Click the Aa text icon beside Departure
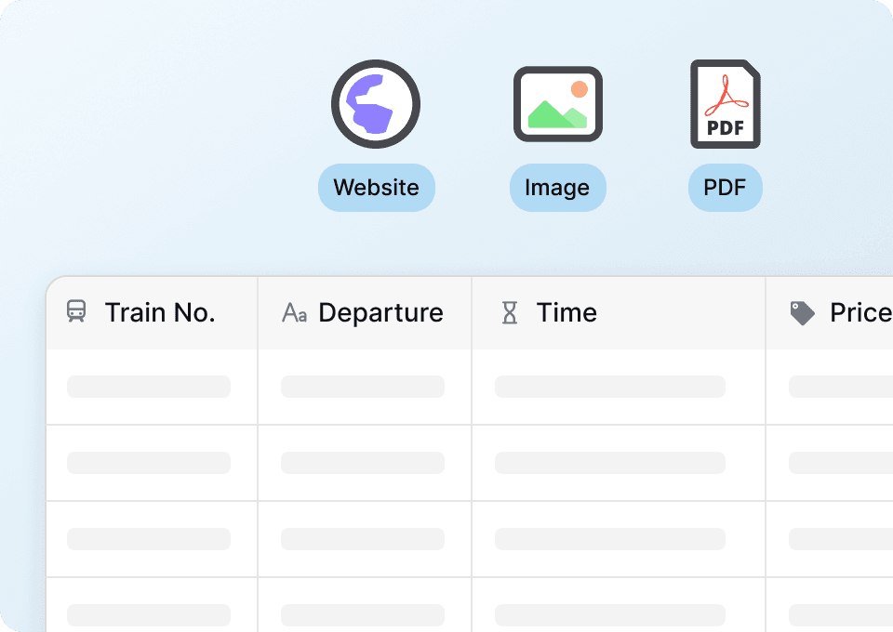 click(294, 313)
